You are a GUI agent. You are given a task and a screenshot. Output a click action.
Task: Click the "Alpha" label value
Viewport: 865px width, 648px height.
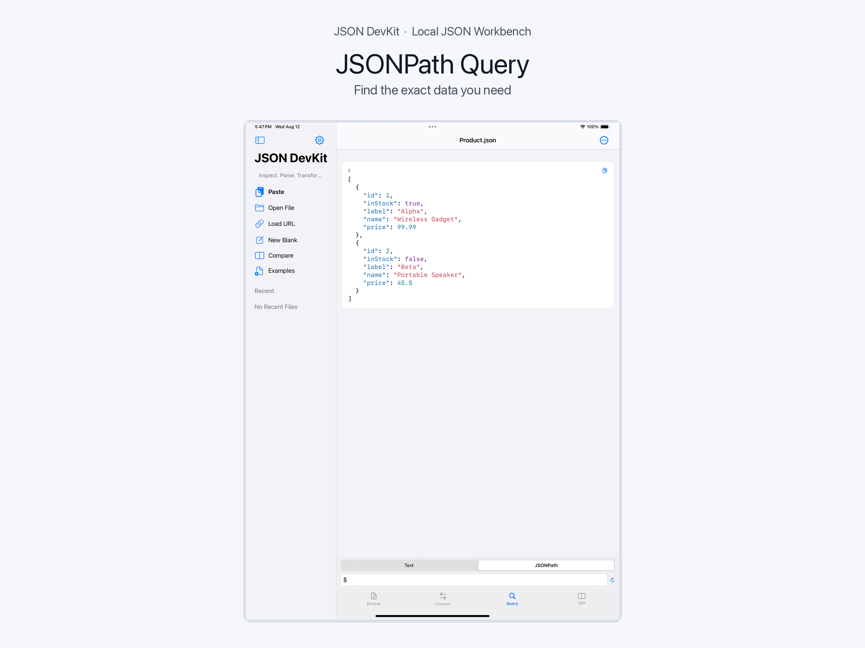(x=410, y=211)
